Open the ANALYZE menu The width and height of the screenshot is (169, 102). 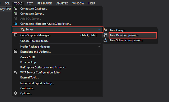coord(62,3)
